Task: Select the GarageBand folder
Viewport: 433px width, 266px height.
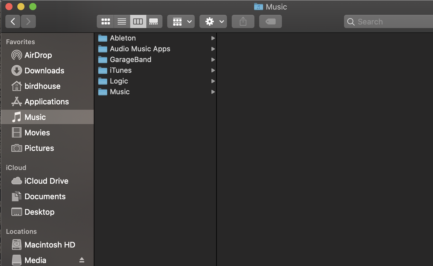Action: coord(155,60)
